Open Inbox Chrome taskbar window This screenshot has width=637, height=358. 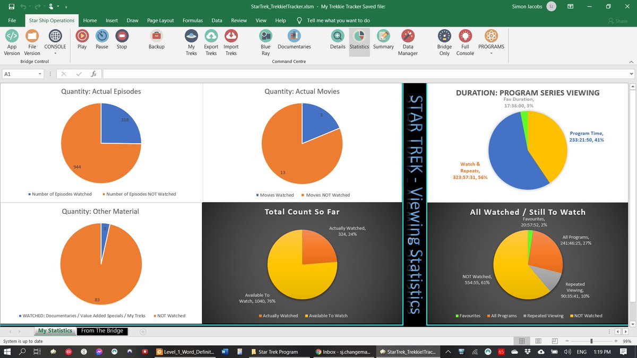(x=343, y=352)
